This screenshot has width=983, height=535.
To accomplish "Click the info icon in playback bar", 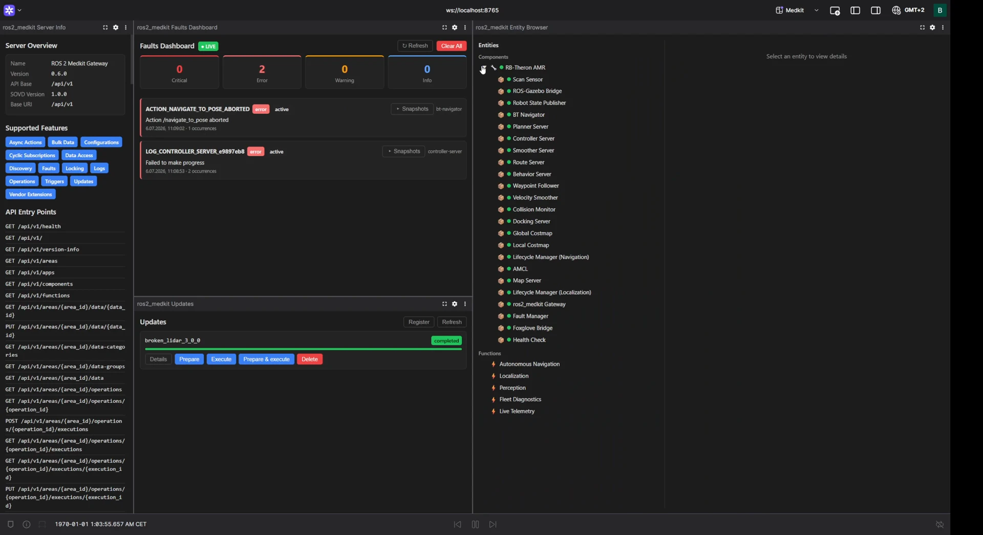I will pyautogui.click(x=27, y=524).
